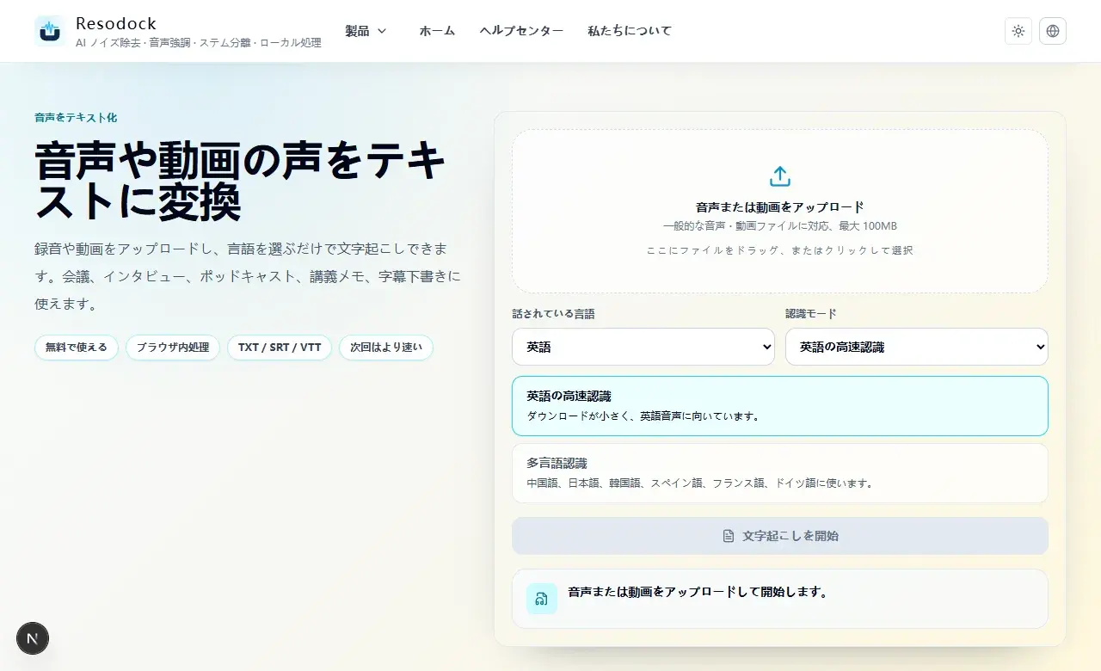This screenshot has width=1101, height=671.
Task: Open the language globe icon
Action: click(x=1053, y=31)
